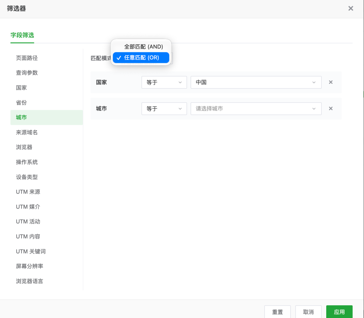Open the 中国 country value dropdown
The image size is (364, 318).
coord(256,82)
